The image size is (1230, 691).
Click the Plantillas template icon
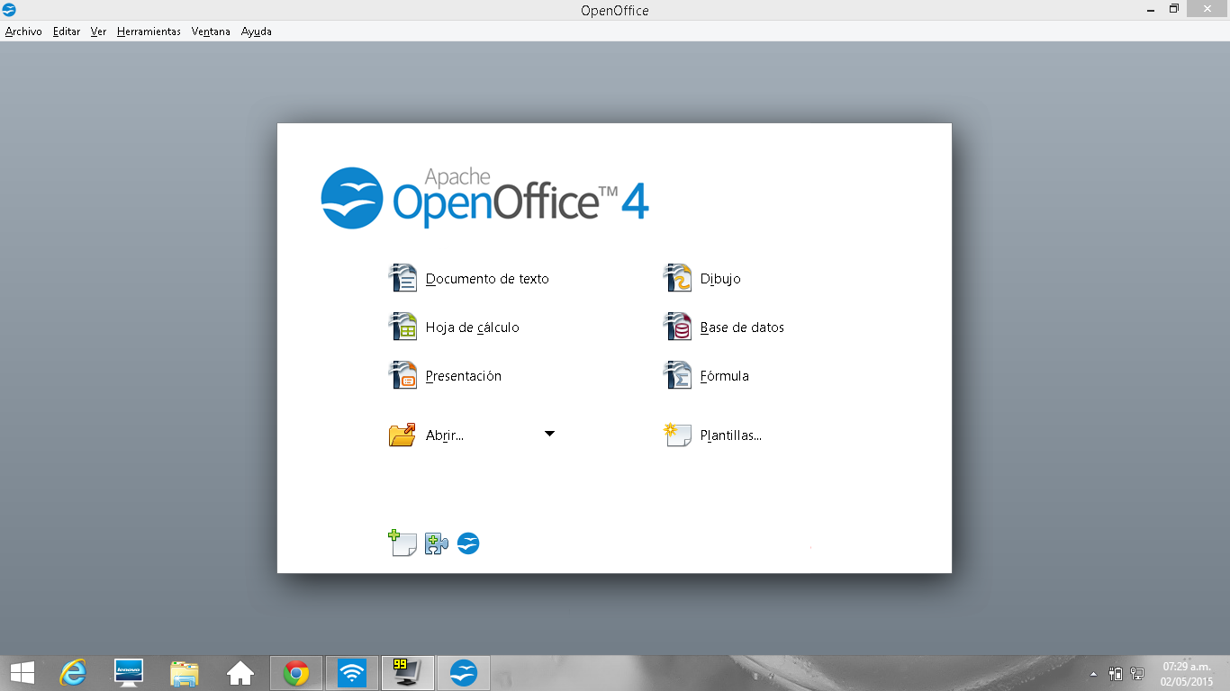[677, 435]
